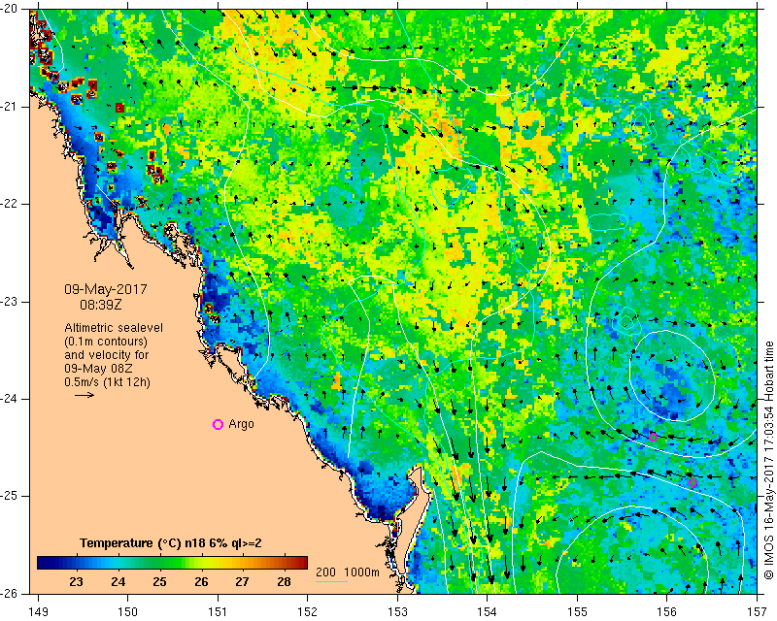777x621 pixels.
Task: Click the '08:39Z' time label
Action: point(101,305)
